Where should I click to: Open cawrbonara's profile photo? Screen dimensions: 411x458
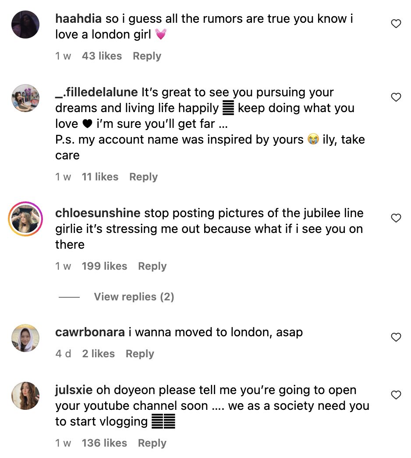25,338
